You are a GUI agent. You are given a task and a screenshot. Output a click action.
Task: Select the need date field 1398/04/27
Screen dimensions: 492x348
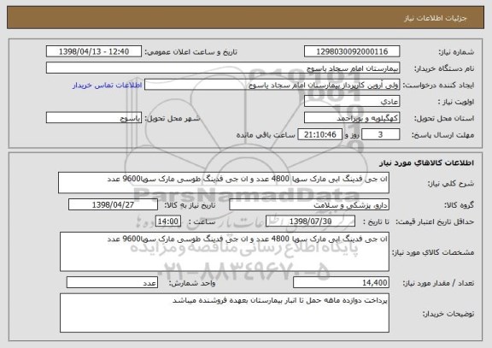coord(113,204)
